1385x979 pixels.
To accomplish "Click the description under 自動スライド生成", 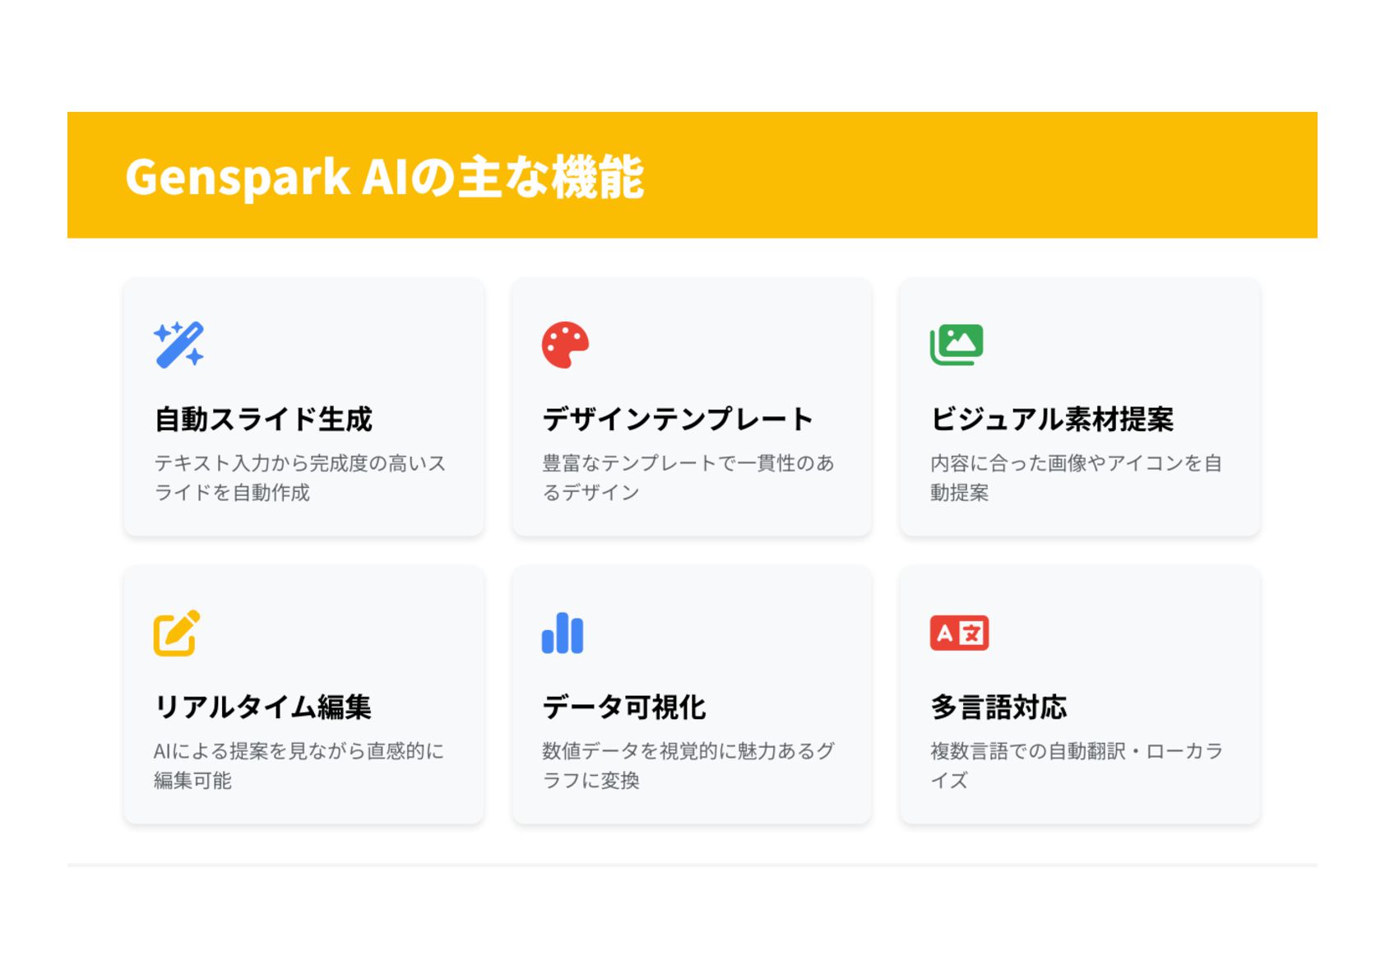I will point(299,478).
